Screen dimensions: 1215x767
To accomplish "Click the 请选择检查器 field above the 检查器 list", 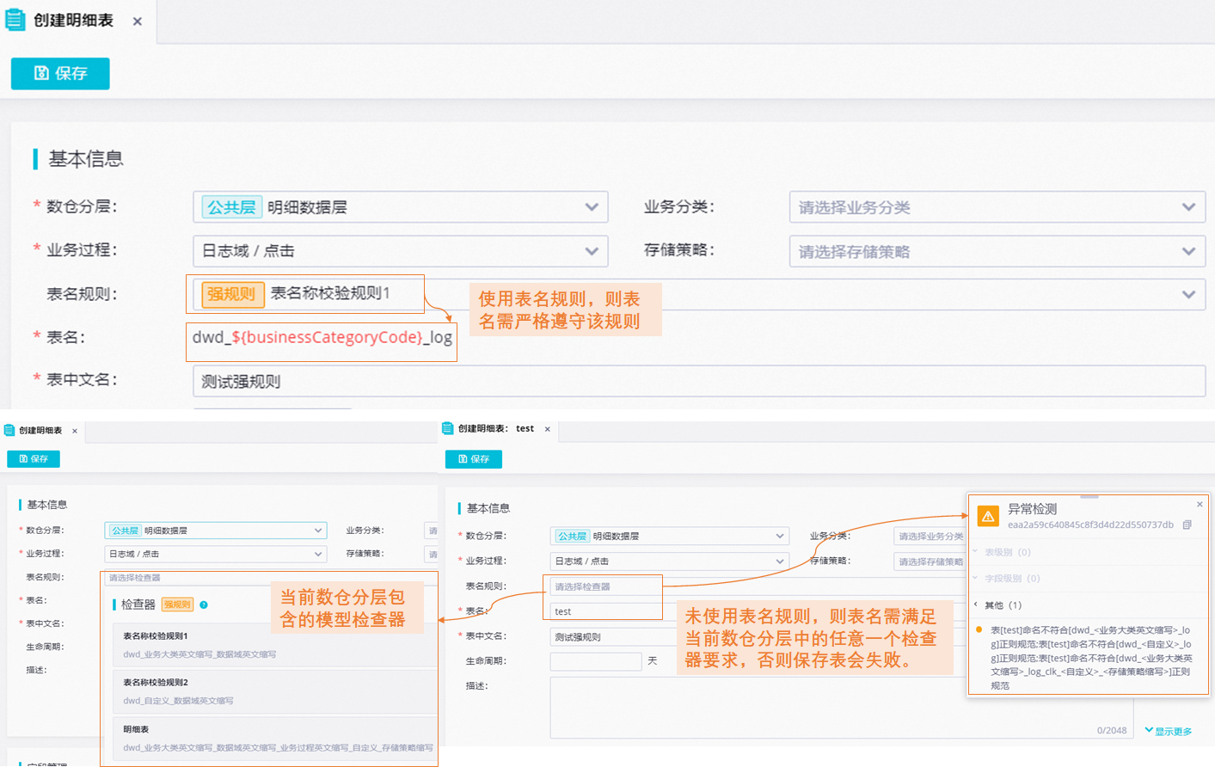I will [x=270, y=578].
